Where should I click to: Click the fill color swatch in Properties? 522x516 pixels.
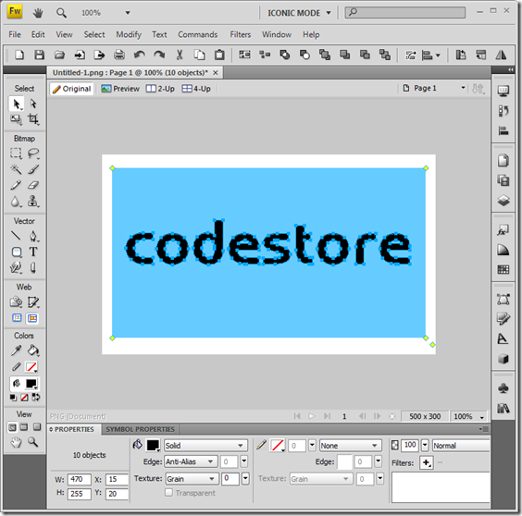click(x=153, y=446)
